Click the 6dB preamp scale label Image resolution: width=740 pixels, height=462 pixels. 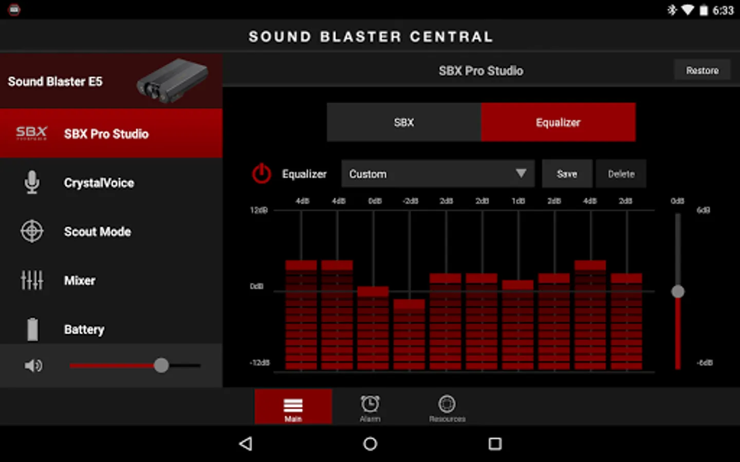[x=704, y=210]
